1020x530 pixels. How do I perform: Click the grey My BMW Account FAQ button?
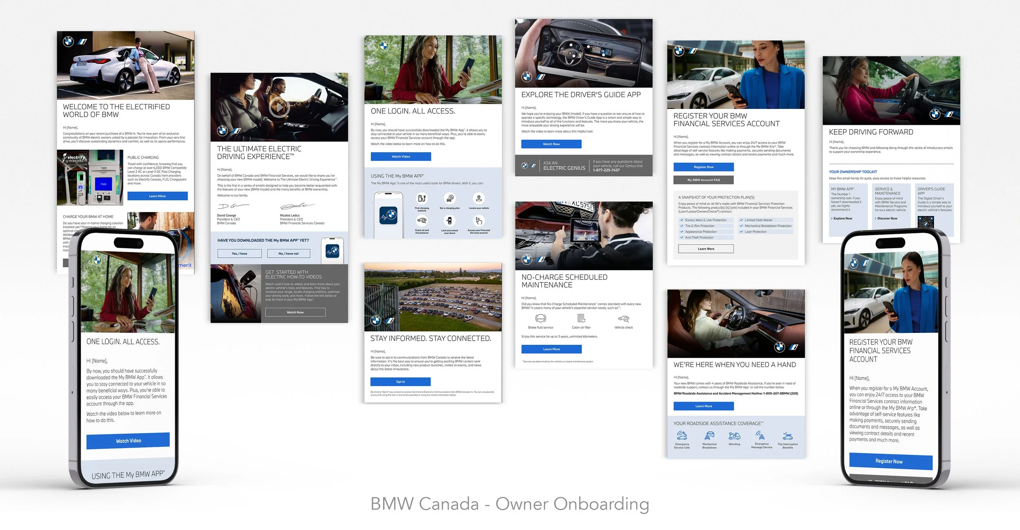[x=703, y=180]
